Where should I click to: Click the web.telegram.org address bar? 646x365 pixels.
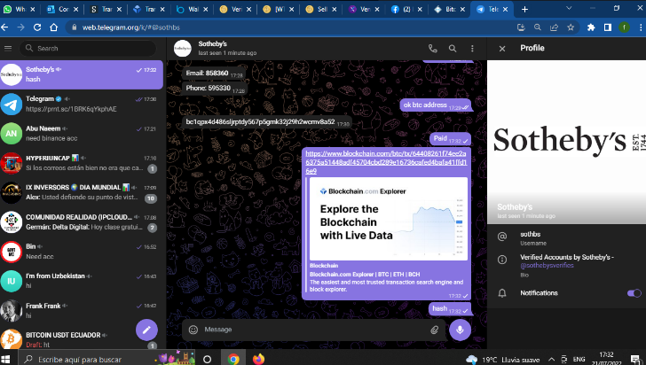[288, 27]
